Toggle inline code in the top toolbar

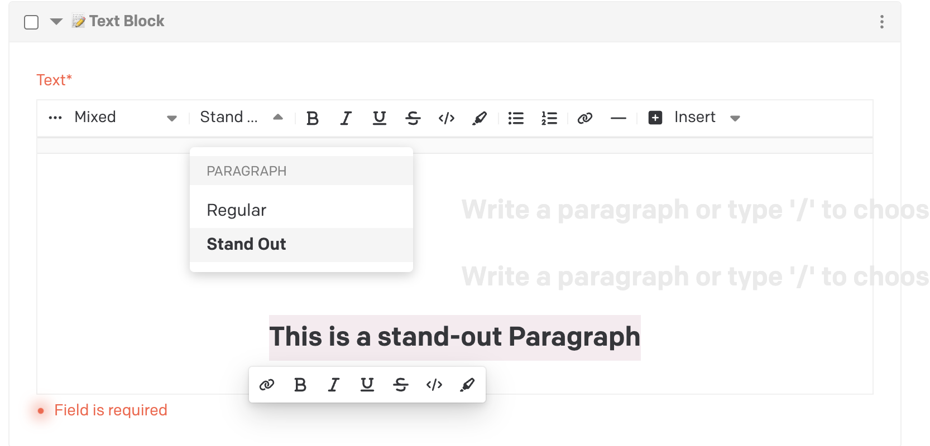[x=447, y=118]
